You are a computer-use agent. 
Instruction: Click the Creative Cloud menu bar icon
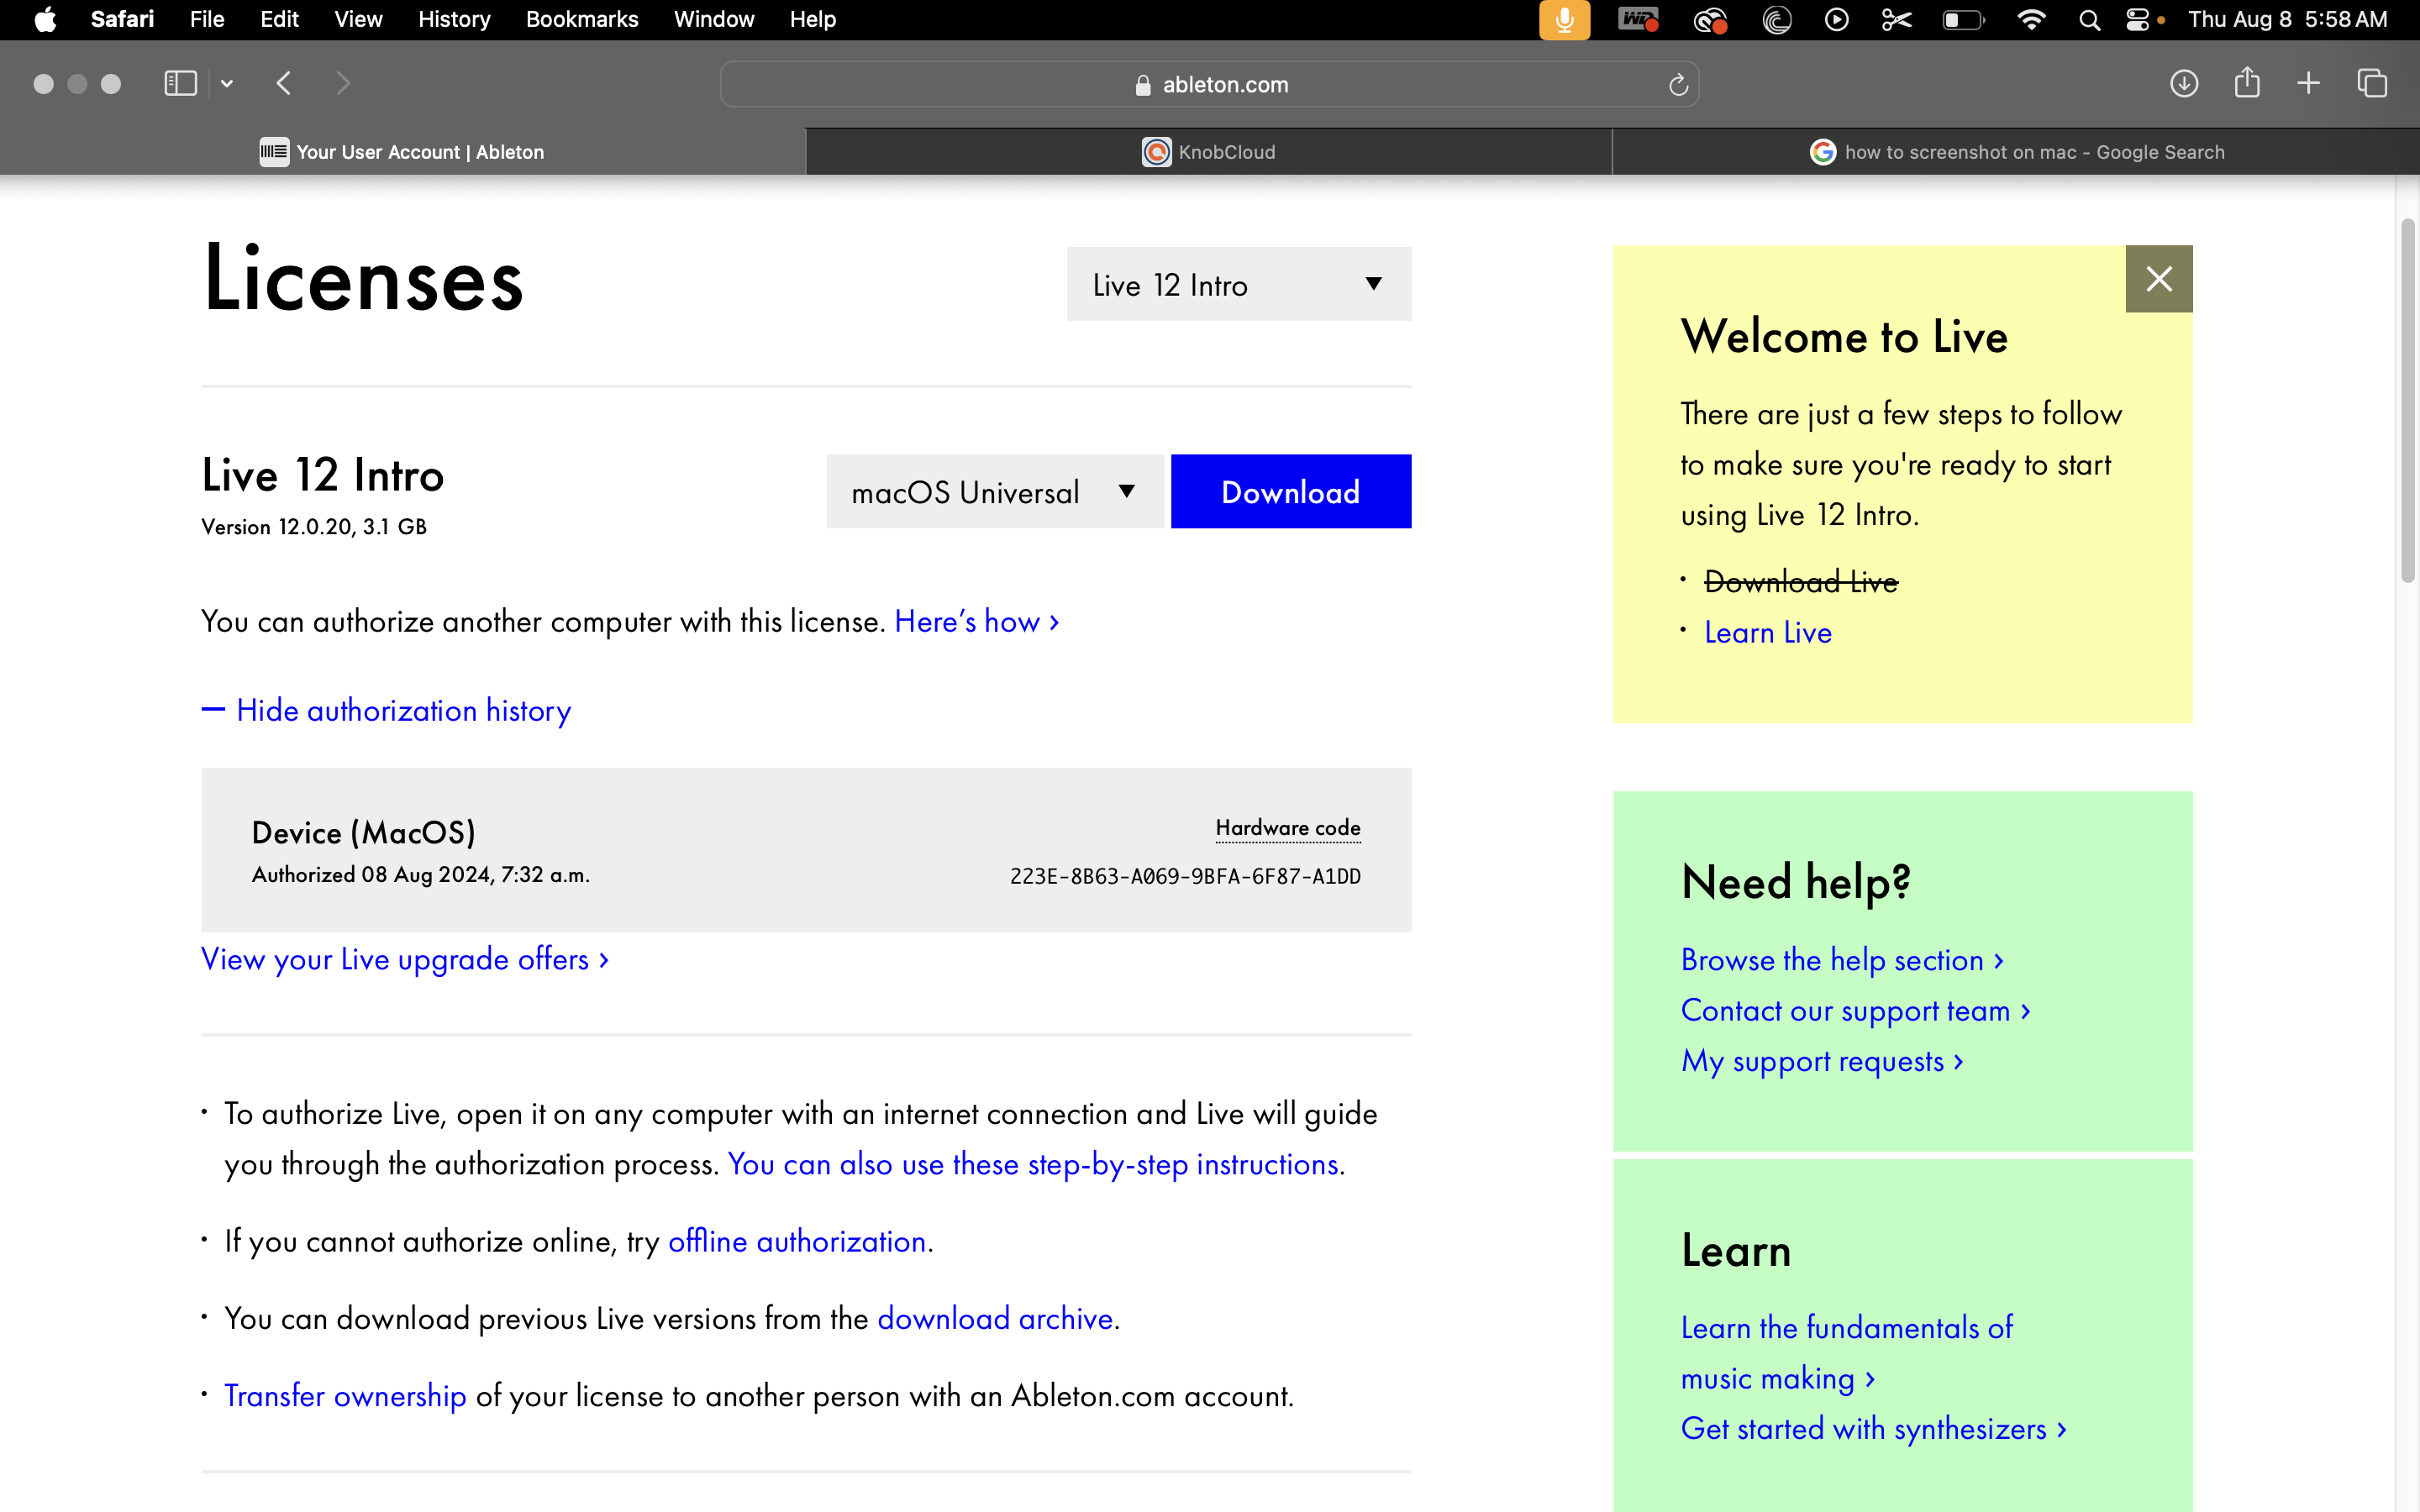click(1711, 19)
